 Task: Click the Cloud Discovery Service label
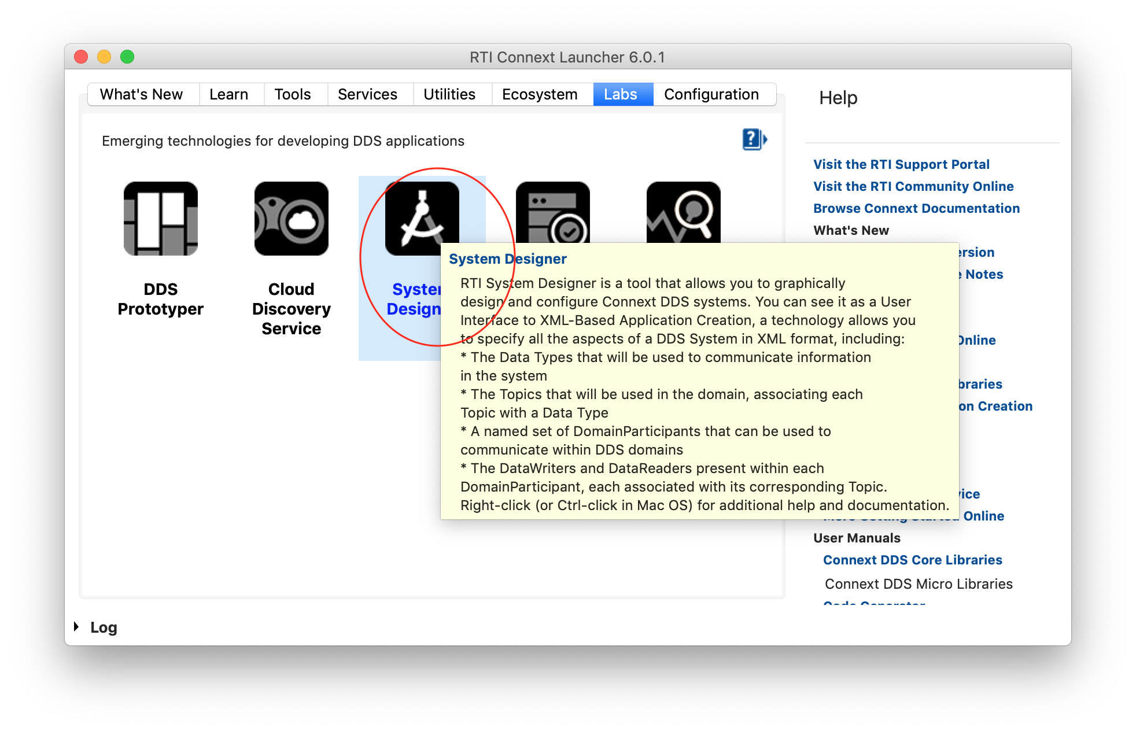(x=292, y=309)
